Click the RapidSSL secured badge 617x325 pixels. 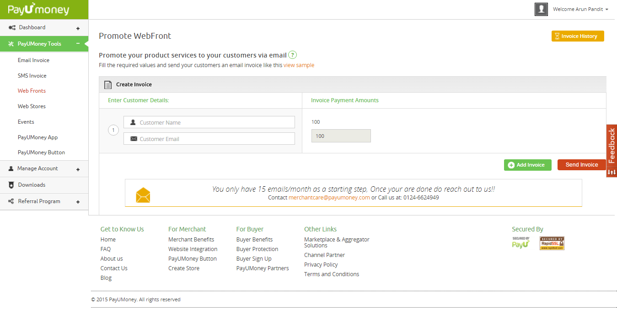[x=552, y=243]
